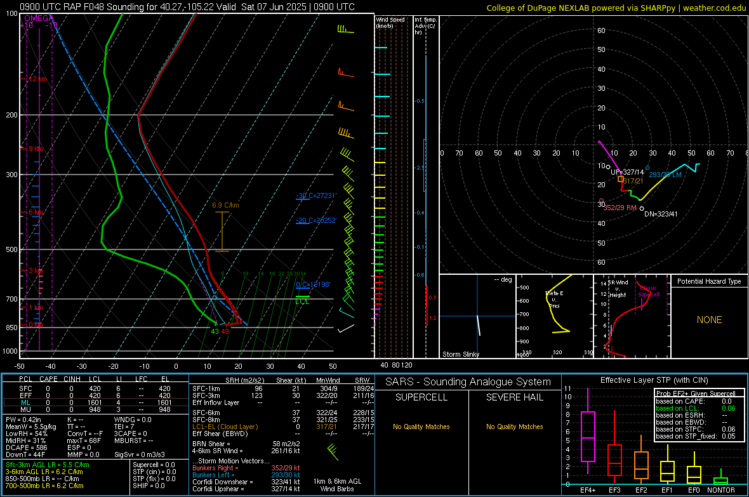This screenshot has height=497, width=749.
Task: Click the orange 'NONE' hazard type text
Action: (x=709, y=320)
